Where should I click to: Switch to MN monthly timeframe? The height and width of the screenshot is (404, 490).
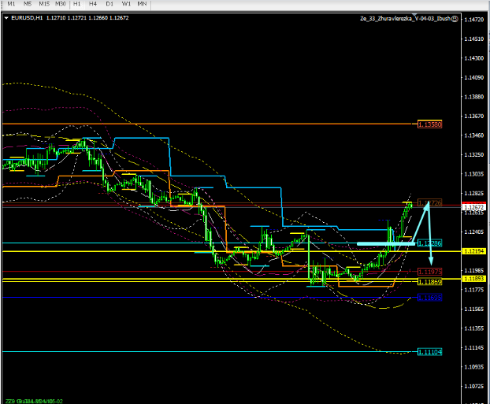(x=142, y=4)
